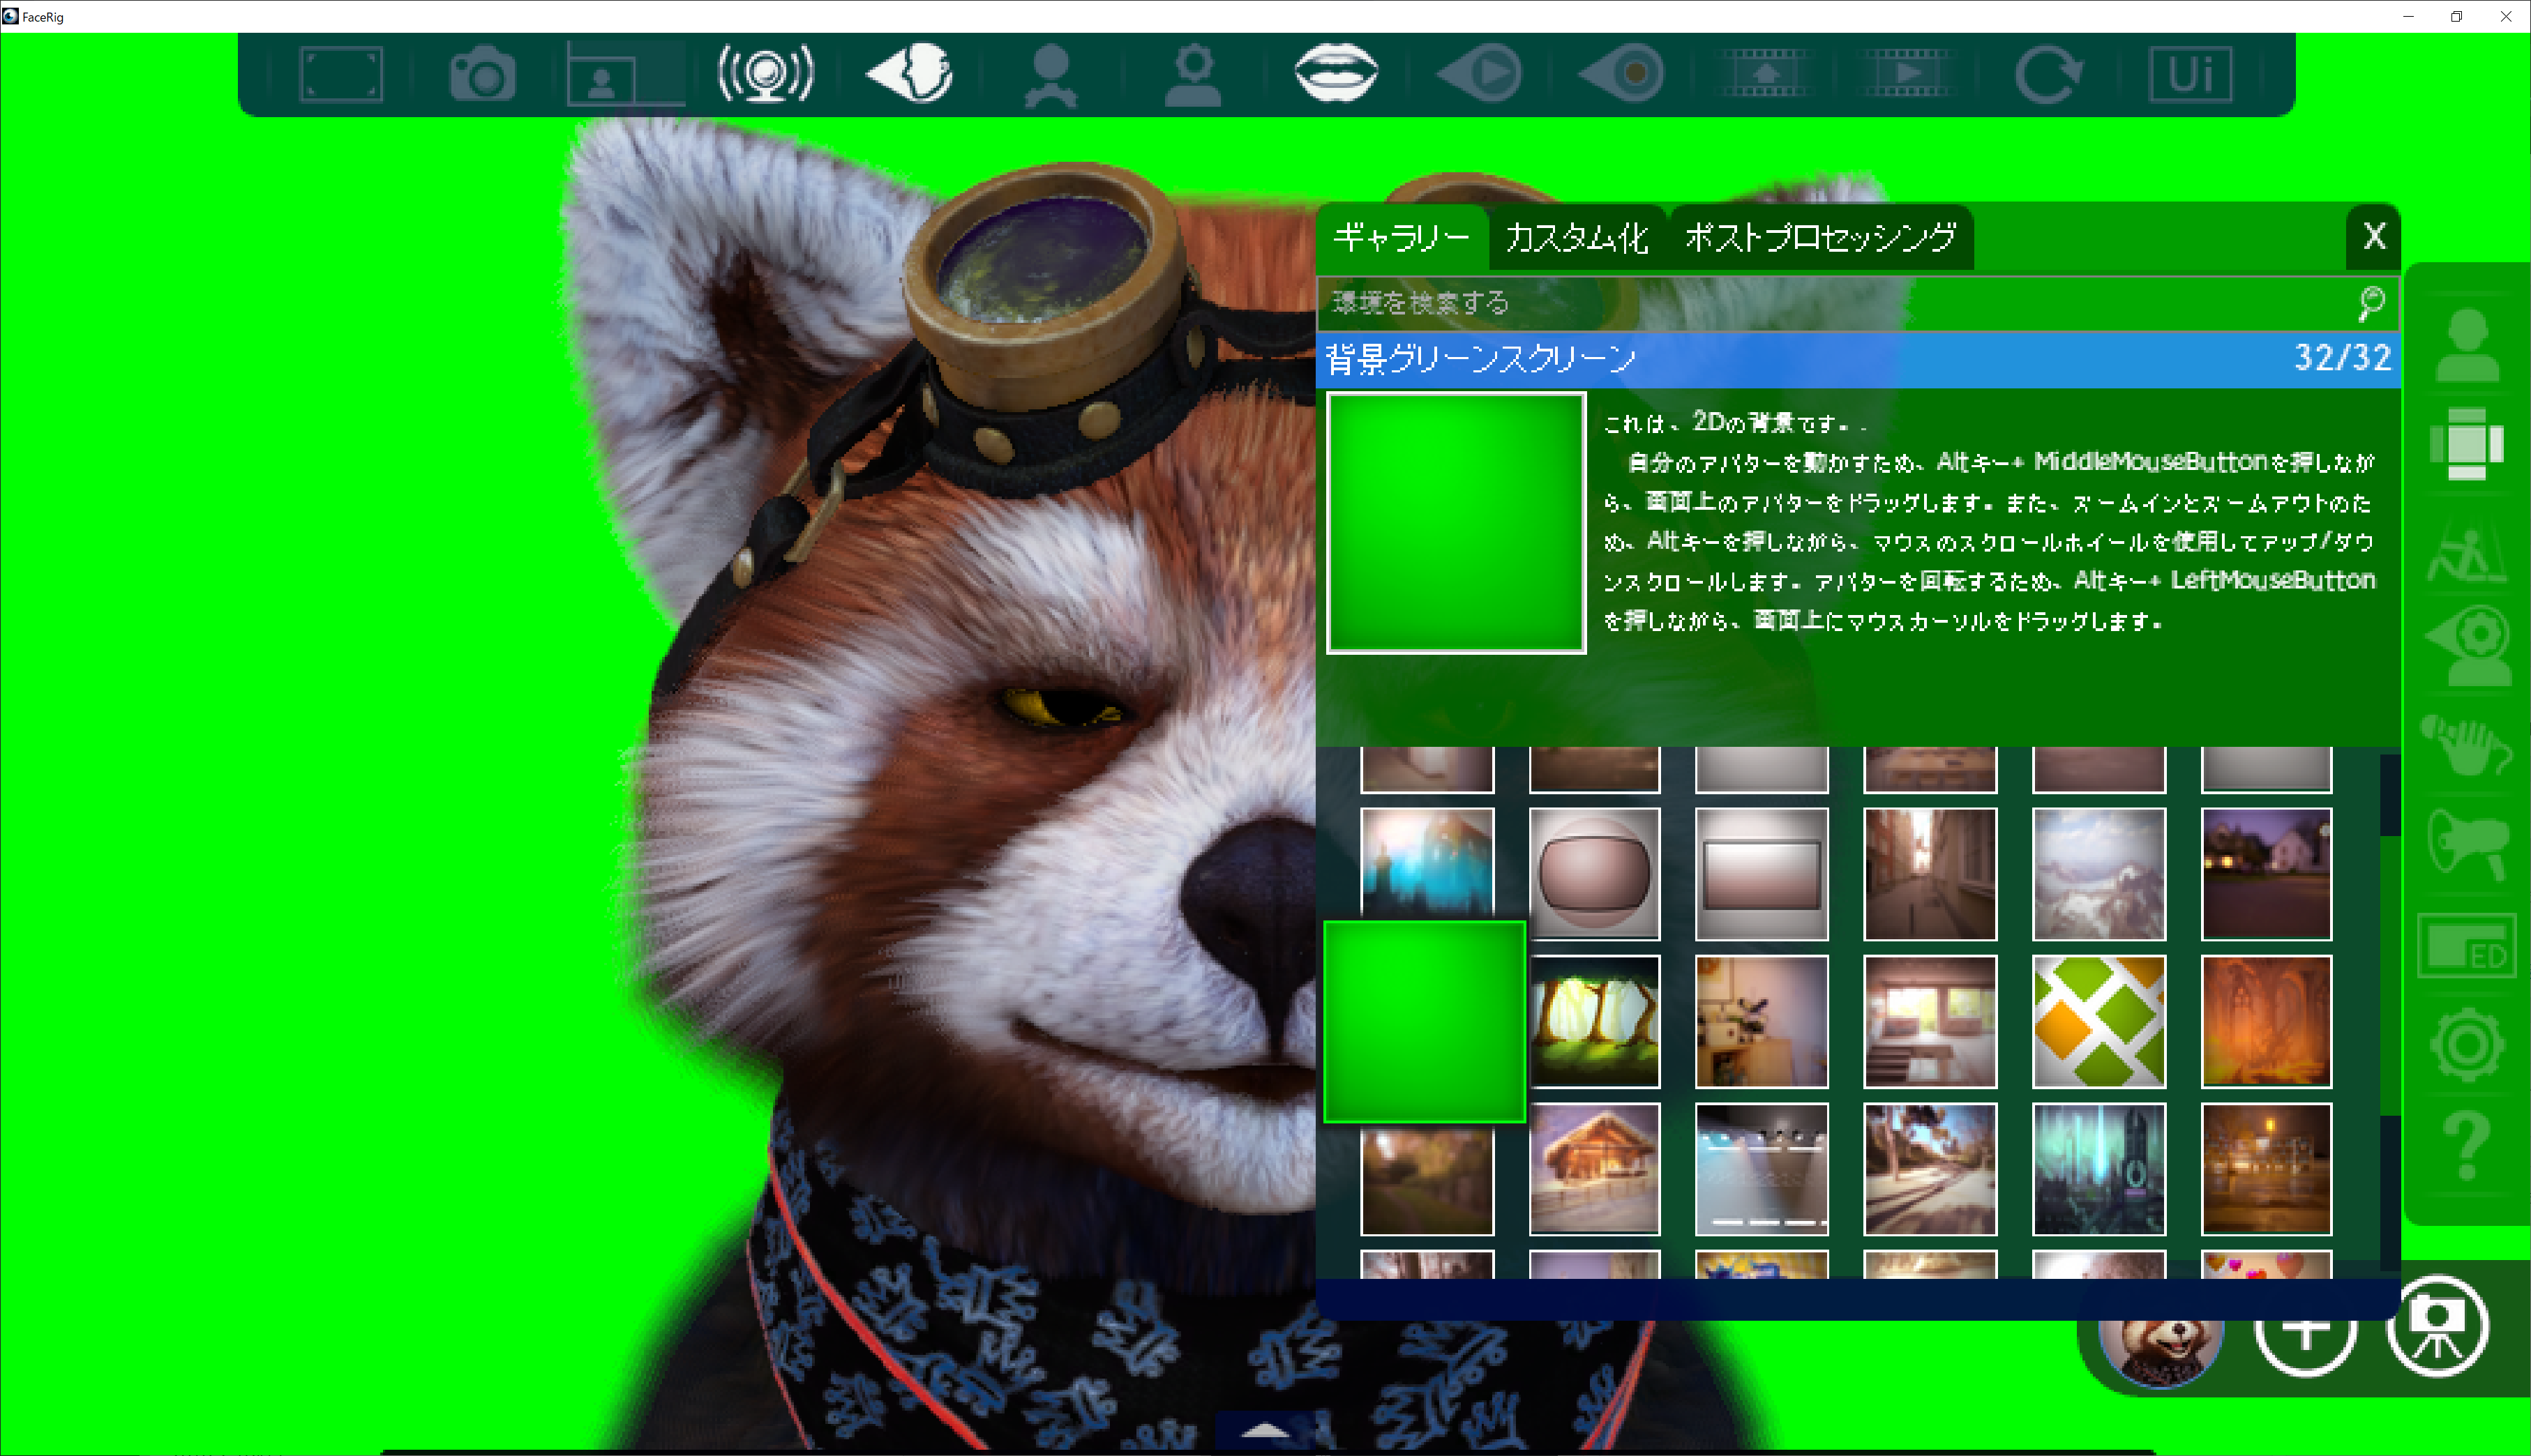
Task: Close the environment gallery panel with X
Action: [2374, 237]
